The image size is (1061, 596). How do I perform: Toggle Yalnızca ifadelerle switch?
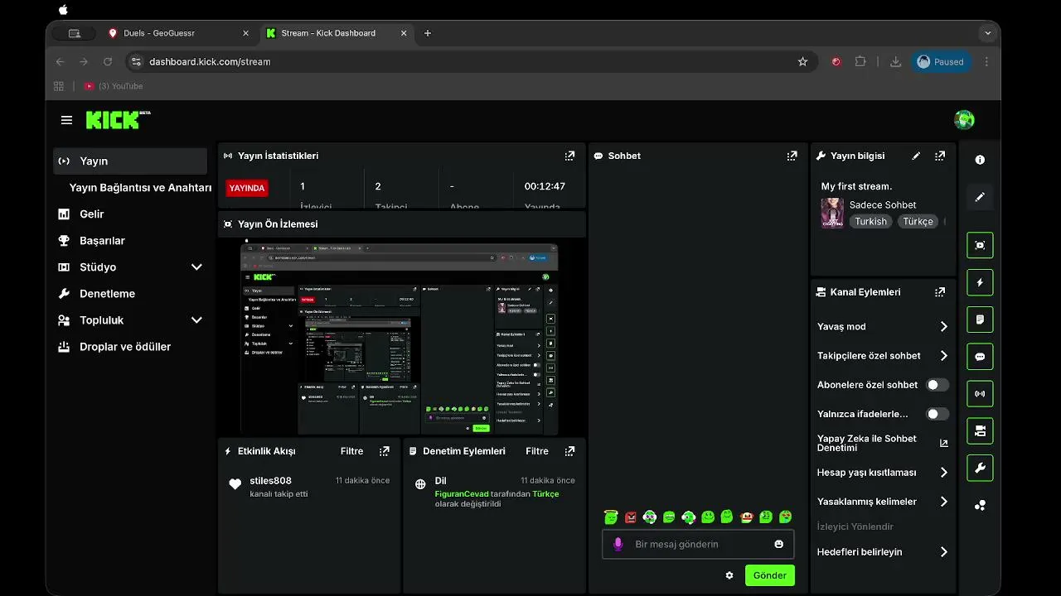pyautogui.click(x=937, y=414)
